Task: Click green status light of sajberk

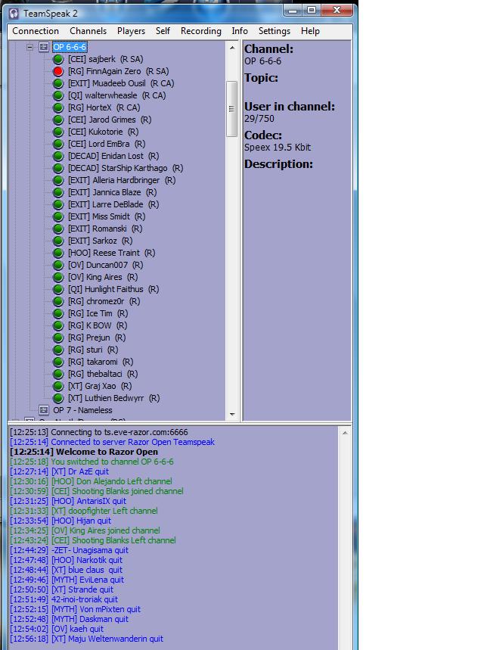Action: 58,59
